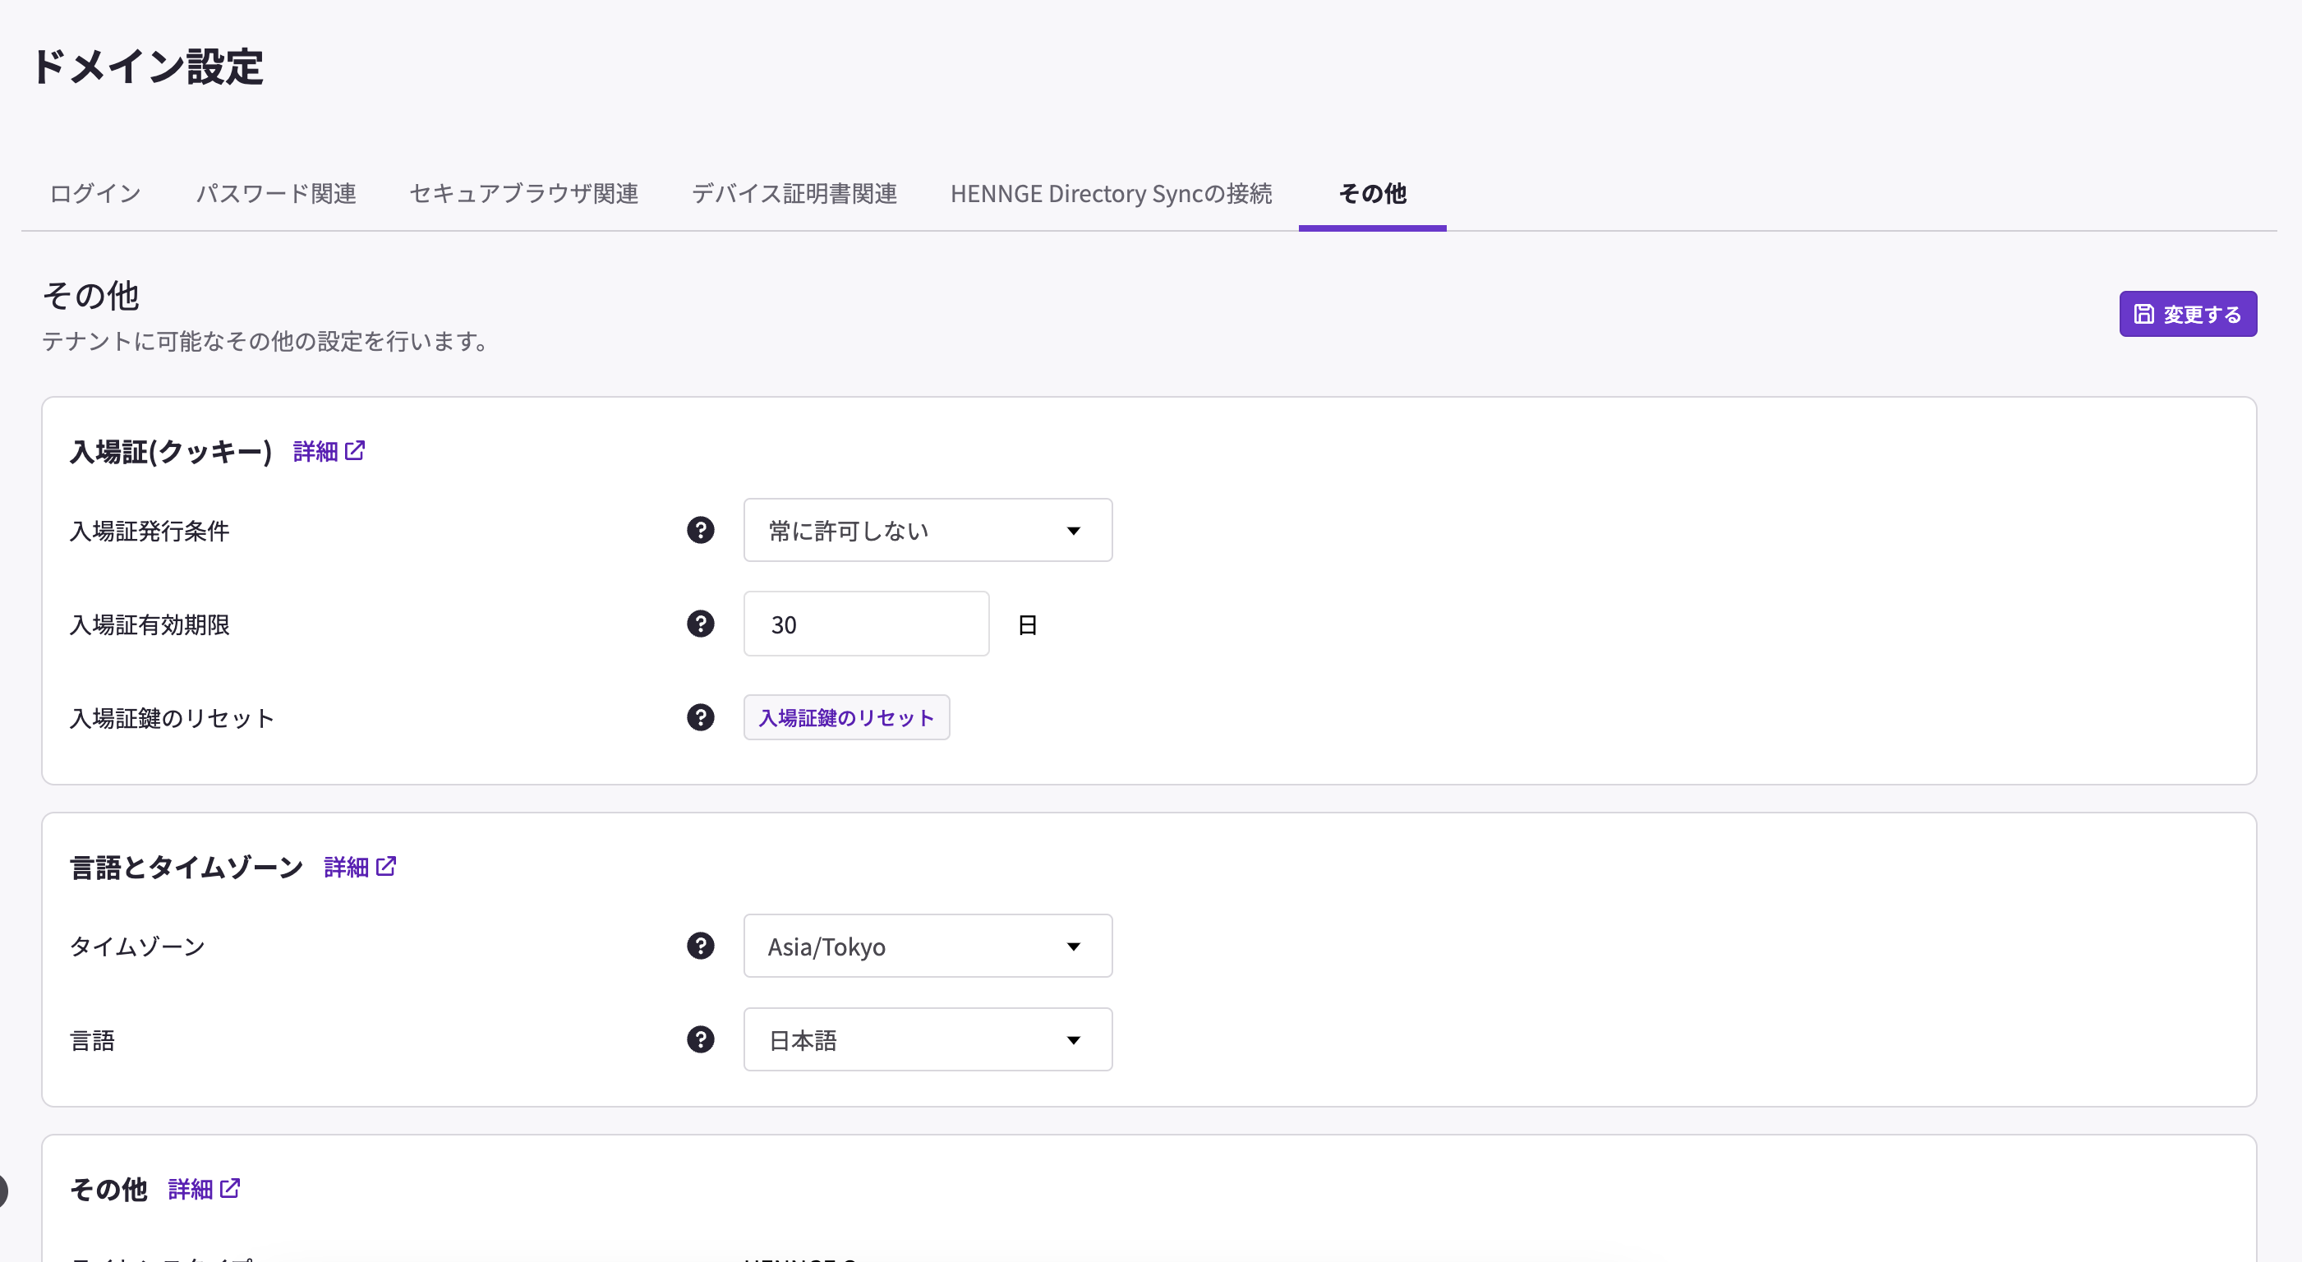This screenshot has width=2302, height=1262.
Task: Open the 日本語 language dropdown
Action: [928, 1039]
